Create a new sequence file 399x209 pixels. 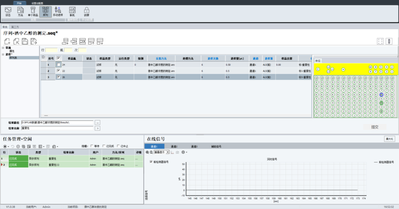[7, 41]
